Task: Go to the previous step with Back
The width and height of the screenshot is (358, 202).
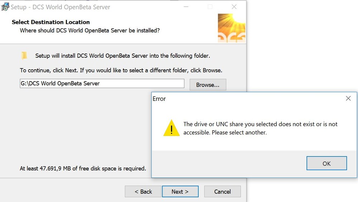Action: pyautogui.click(x=143, y=192)
